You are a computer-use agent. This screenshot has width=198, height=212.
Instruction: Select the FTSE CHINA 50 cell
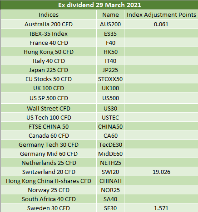point(49,126)
